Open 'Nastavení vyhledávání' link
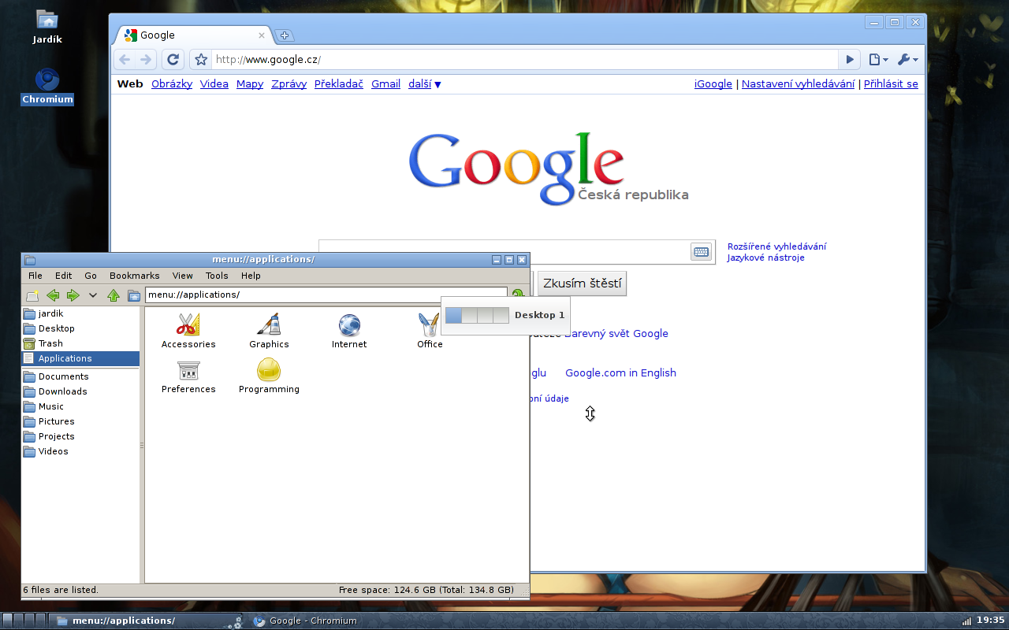Image resolution: width=1009 pixels, height=630 pixels. pyautogui.click(x=798, y=84)
